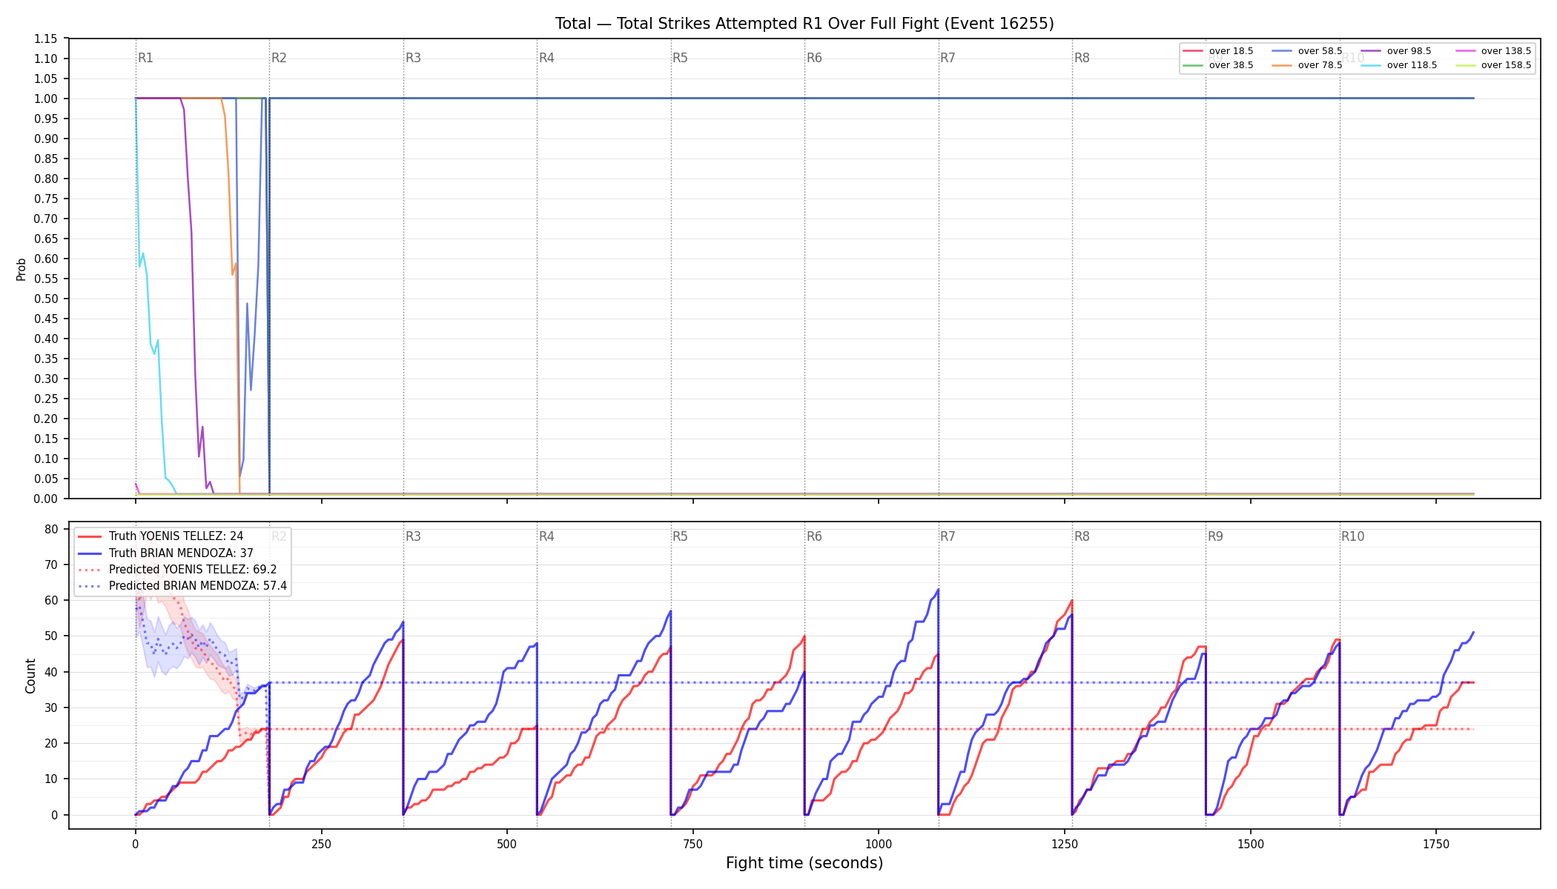Click the 1750 tick label on the x-axis

(x=1436, y=844)
